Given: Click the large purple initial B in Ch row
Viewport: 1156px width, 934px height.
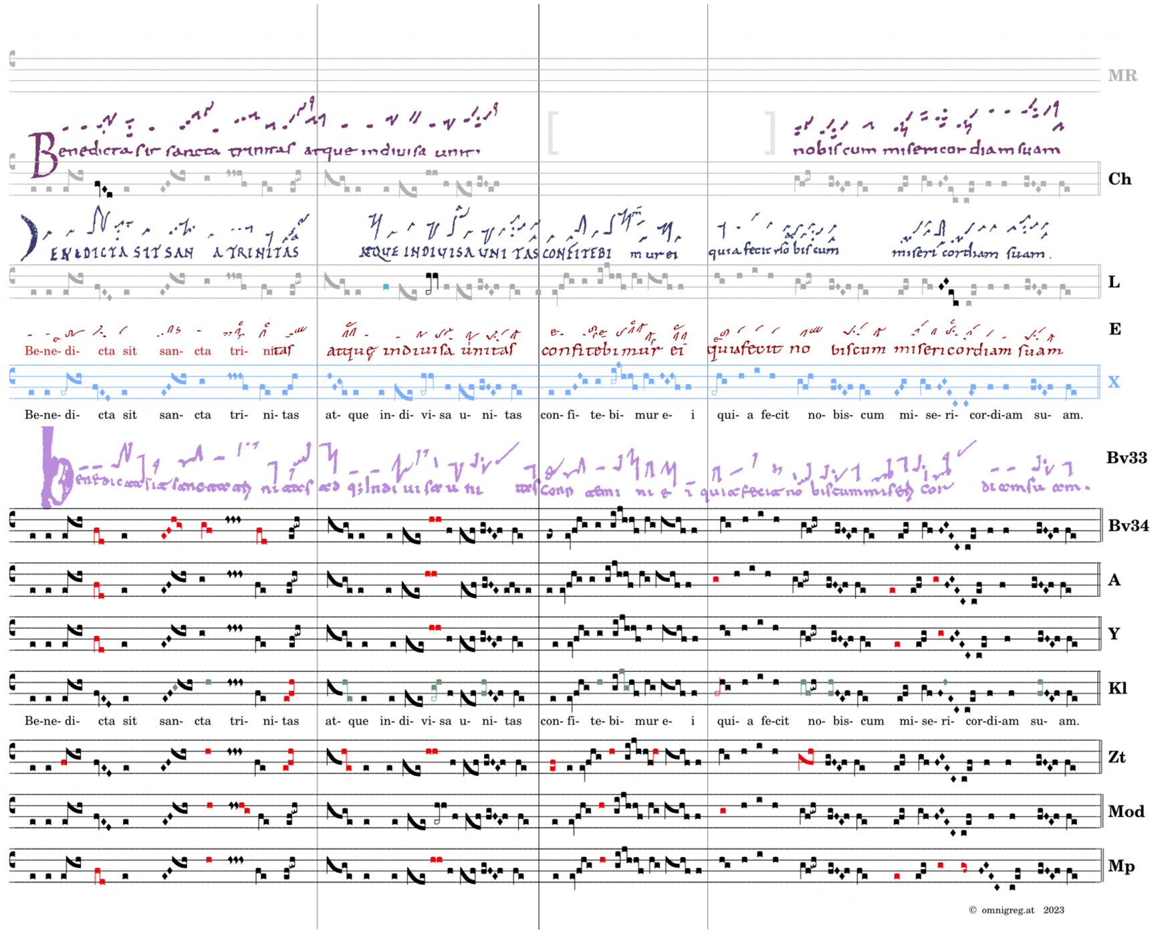Looking at the screenshot, I should 42,155.
